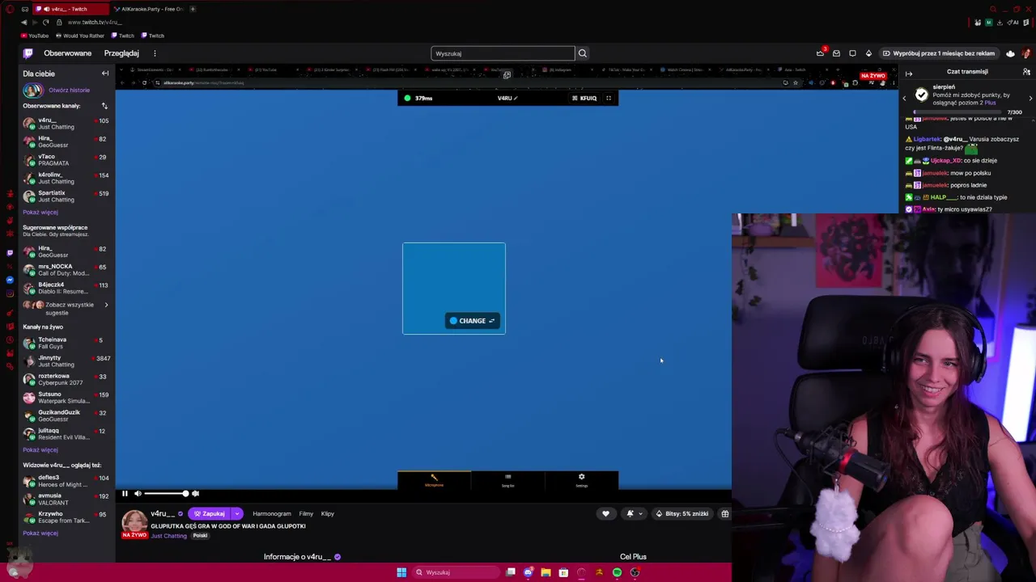This screenshot has height=582, width=1036.
Task: Click the 'Bitsy: 5% zniżki' button
Action: pyautogui.click(x=681, y=513)
